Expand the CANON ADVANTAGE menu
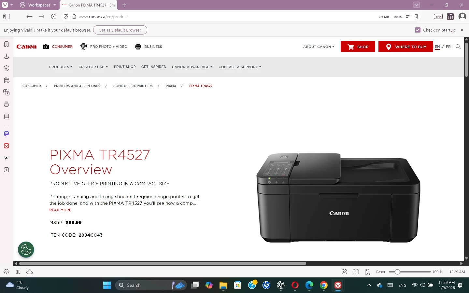 click(x=192, y=67)
